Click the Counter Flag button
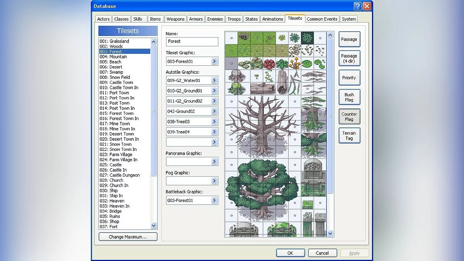 pyautogui.click(x=349, y=116)
